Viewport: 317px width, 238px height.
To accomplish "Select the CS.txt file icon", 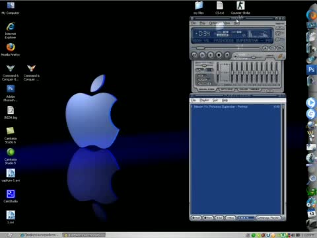I will point(220,8).
